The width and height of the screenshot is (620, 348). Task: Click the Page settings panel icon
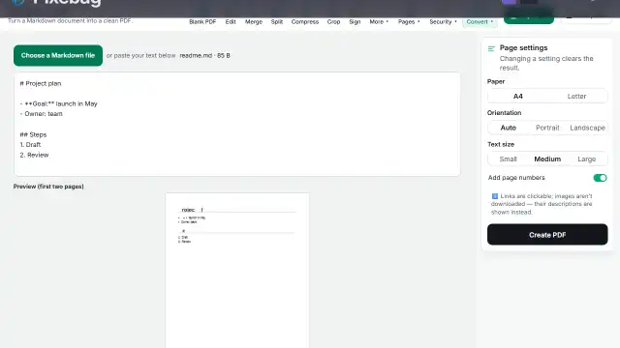tap(491, 49)
